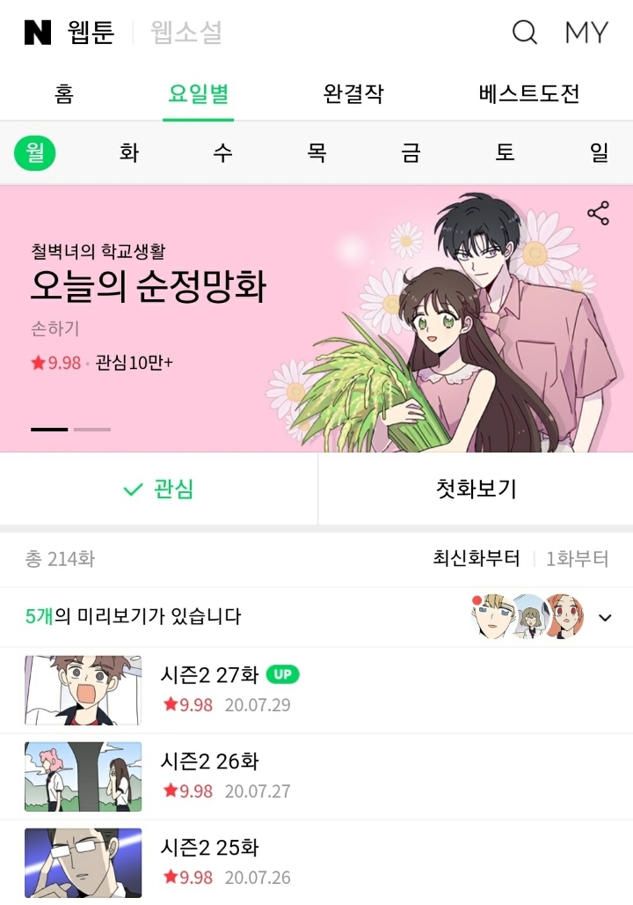Tap the green UP badge on 27화
This screenshot has height=905, width=633.
(282, 674)
